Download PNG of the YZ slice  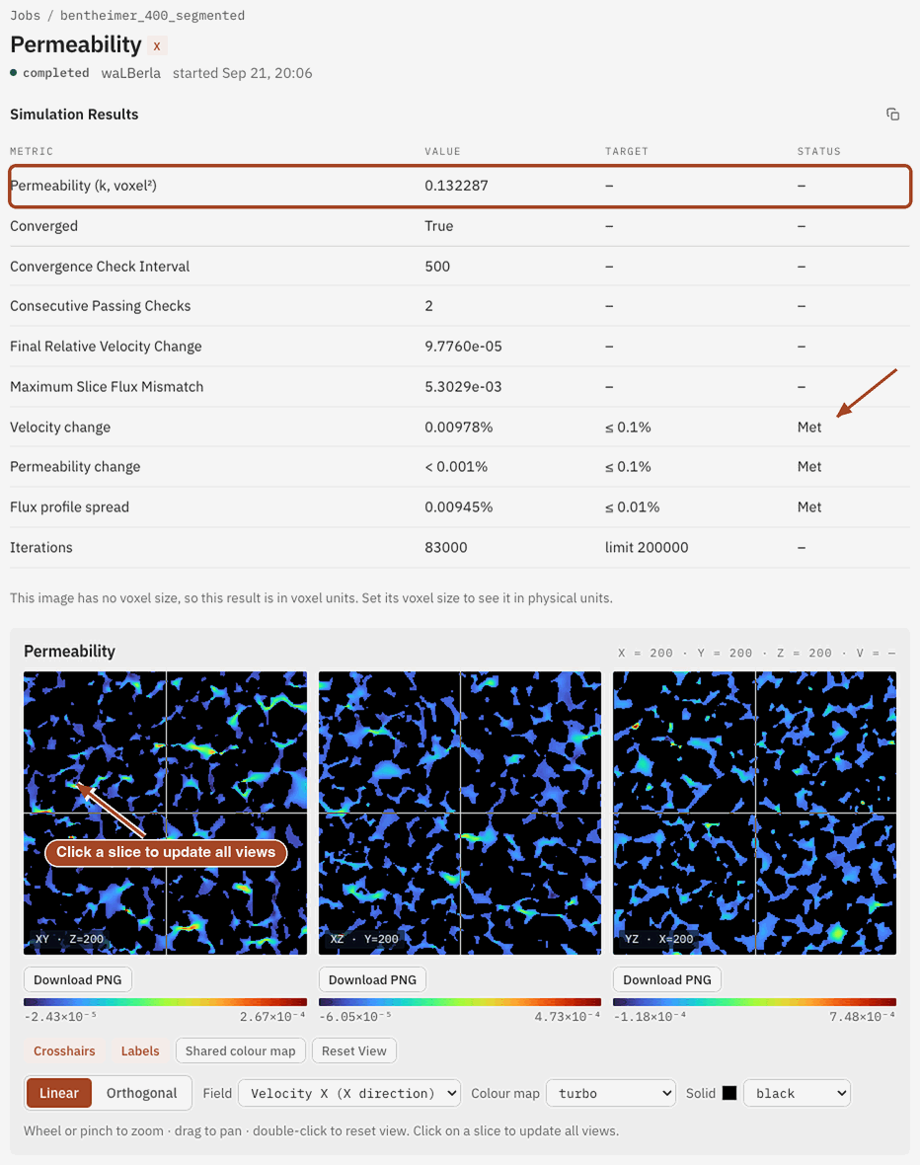click(666, 979)
